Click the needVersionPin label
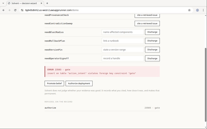207x129 pixels. pos(53,50)
